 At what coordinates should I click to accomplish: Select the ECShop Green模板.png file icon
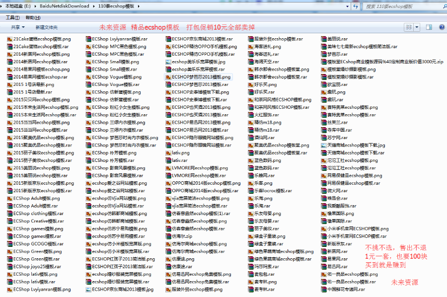coord(10,252)
